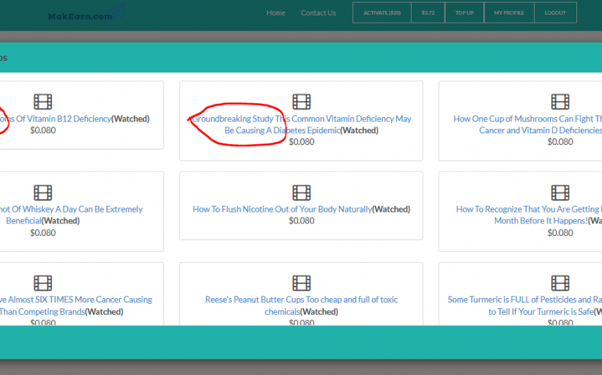Go to the Home page
This screenshot has height=375, width=602.
[276, 13]
